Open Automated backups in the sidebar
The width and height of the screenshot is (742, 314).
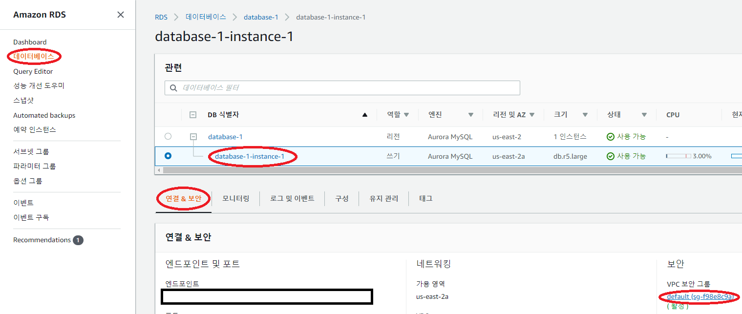(x=44, y=115)
